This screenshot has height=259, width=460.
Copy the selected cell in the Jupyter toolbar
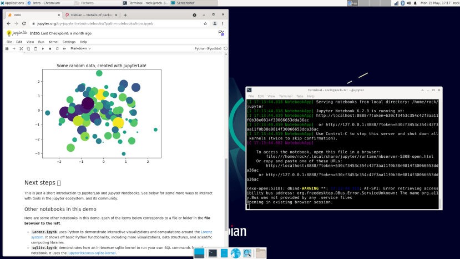coord(28,48)
